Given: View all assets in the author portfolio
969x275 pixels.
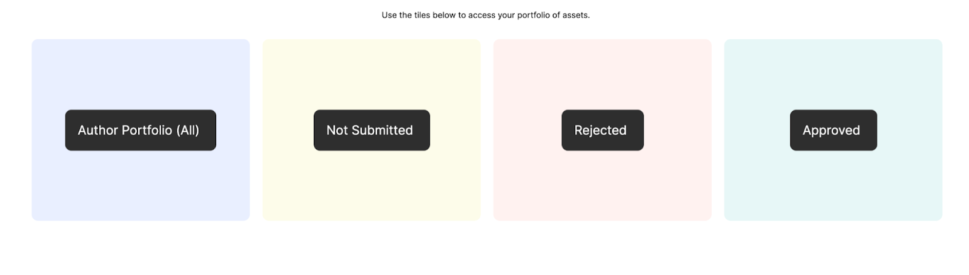Looking at the screenshot, I should pos(141,130).
